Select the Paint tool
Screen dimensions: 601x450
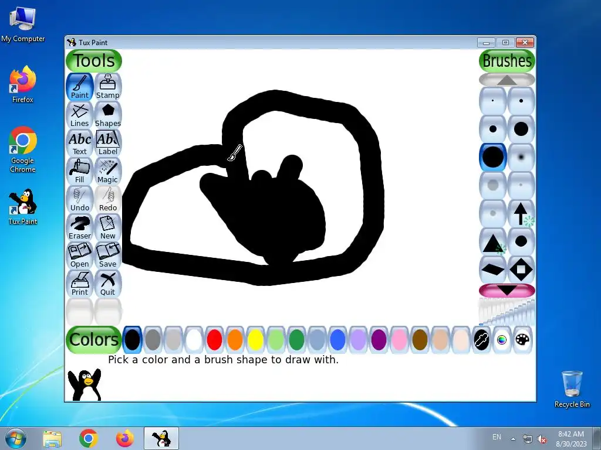(80, 87)
